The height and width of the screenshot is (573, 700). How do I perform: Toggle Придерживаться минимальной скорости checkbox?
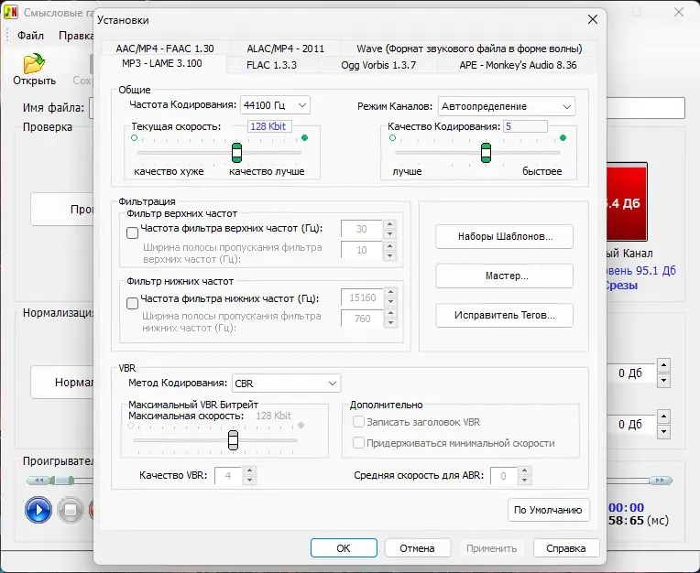click(x=358, y=443)
